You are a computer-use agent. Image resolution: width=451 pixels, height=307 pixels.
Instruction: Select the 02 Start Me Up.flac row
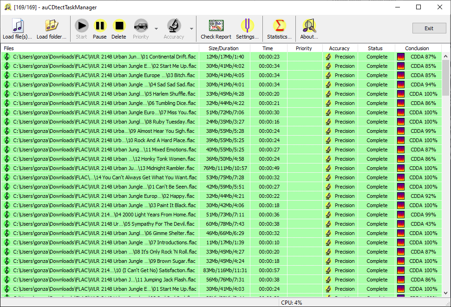pyautogui.click(x=221, y=66)
